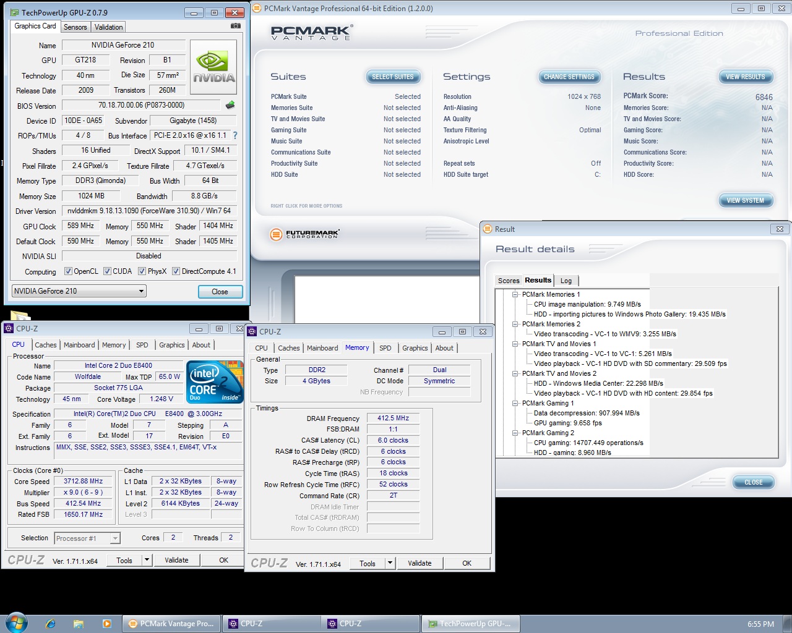Click the Intel Core 2 Duo logo
Viewport: 792px width, 633px height.
[215, 382]
